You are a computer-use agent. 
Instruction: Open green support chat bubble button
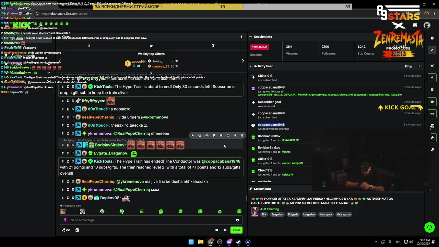(x=429, y=227)
